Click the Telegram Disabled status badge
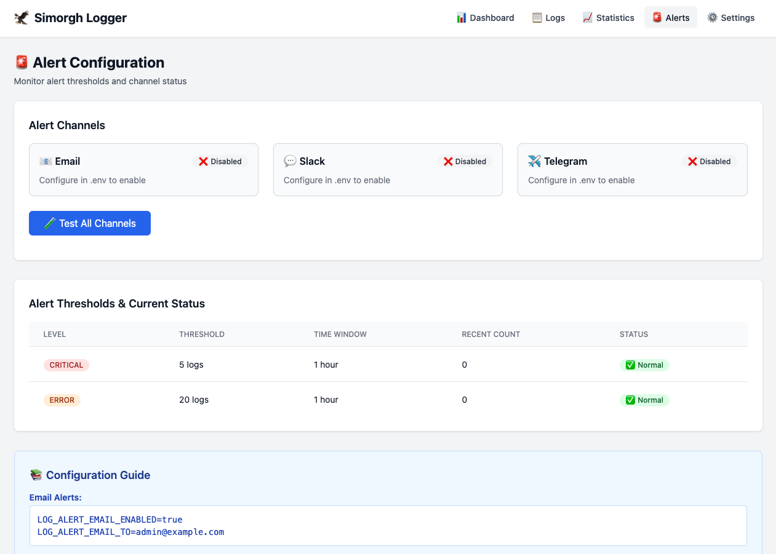The image size is (776, 554). coord(709,161)
